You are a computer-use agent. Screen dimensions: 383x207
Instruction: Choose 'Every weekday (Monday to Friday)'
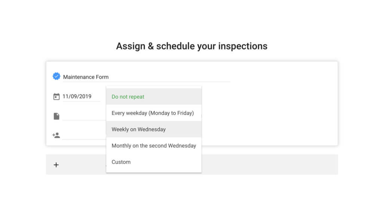click(153, 113)
